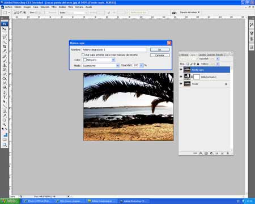Click the Go to Bridge icon

(174, 12)
